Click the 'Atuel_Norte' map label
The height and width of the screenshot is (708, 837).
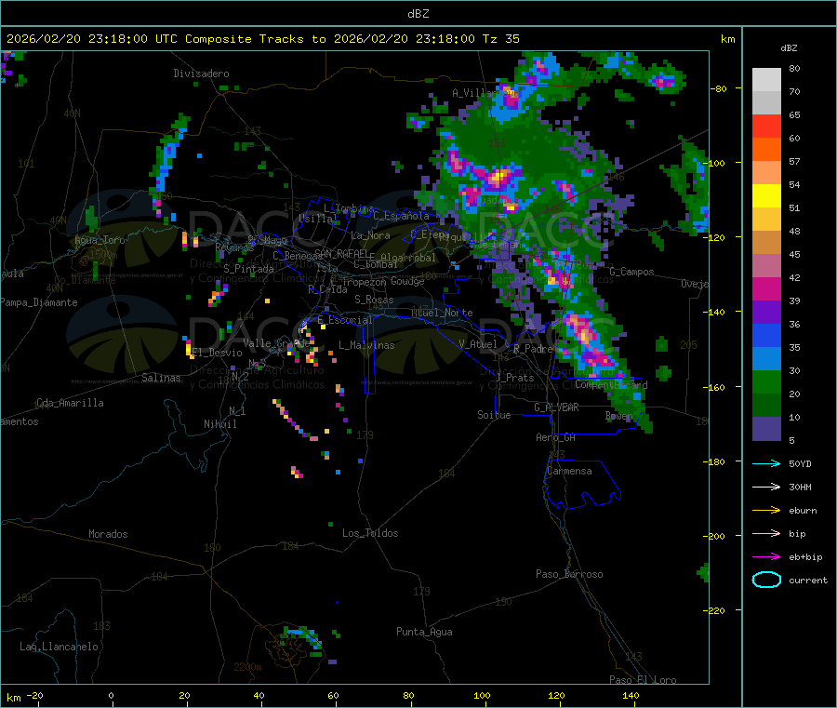pos(442,313)
